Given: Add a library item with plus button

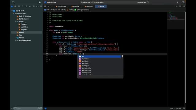Looking at the screenshot, I should pyautogui.click(x=177, y=2).
